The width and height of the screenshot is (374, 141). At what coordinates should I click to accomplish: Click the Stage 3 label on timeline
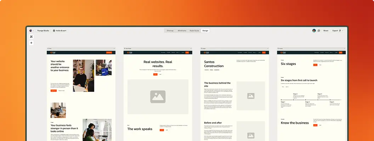coord(307,102)
